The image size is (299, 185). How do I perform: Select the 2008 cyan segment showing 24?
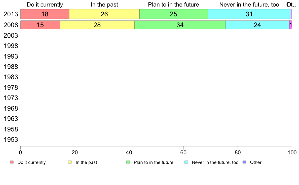[257, 25]
